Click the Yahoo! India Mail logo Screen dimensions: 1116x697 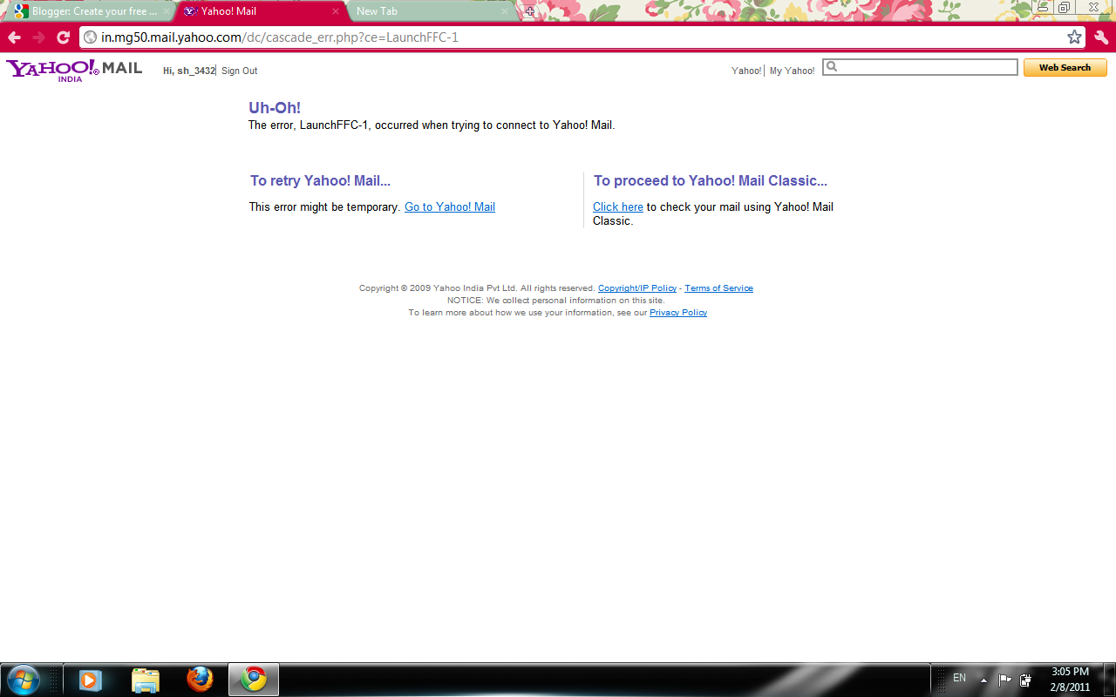tap(74, 70)
